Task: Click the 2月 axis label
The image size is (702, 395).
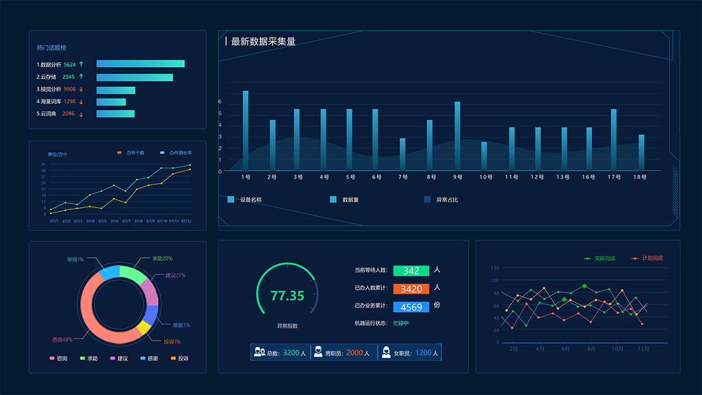Action: click(514, 349)
